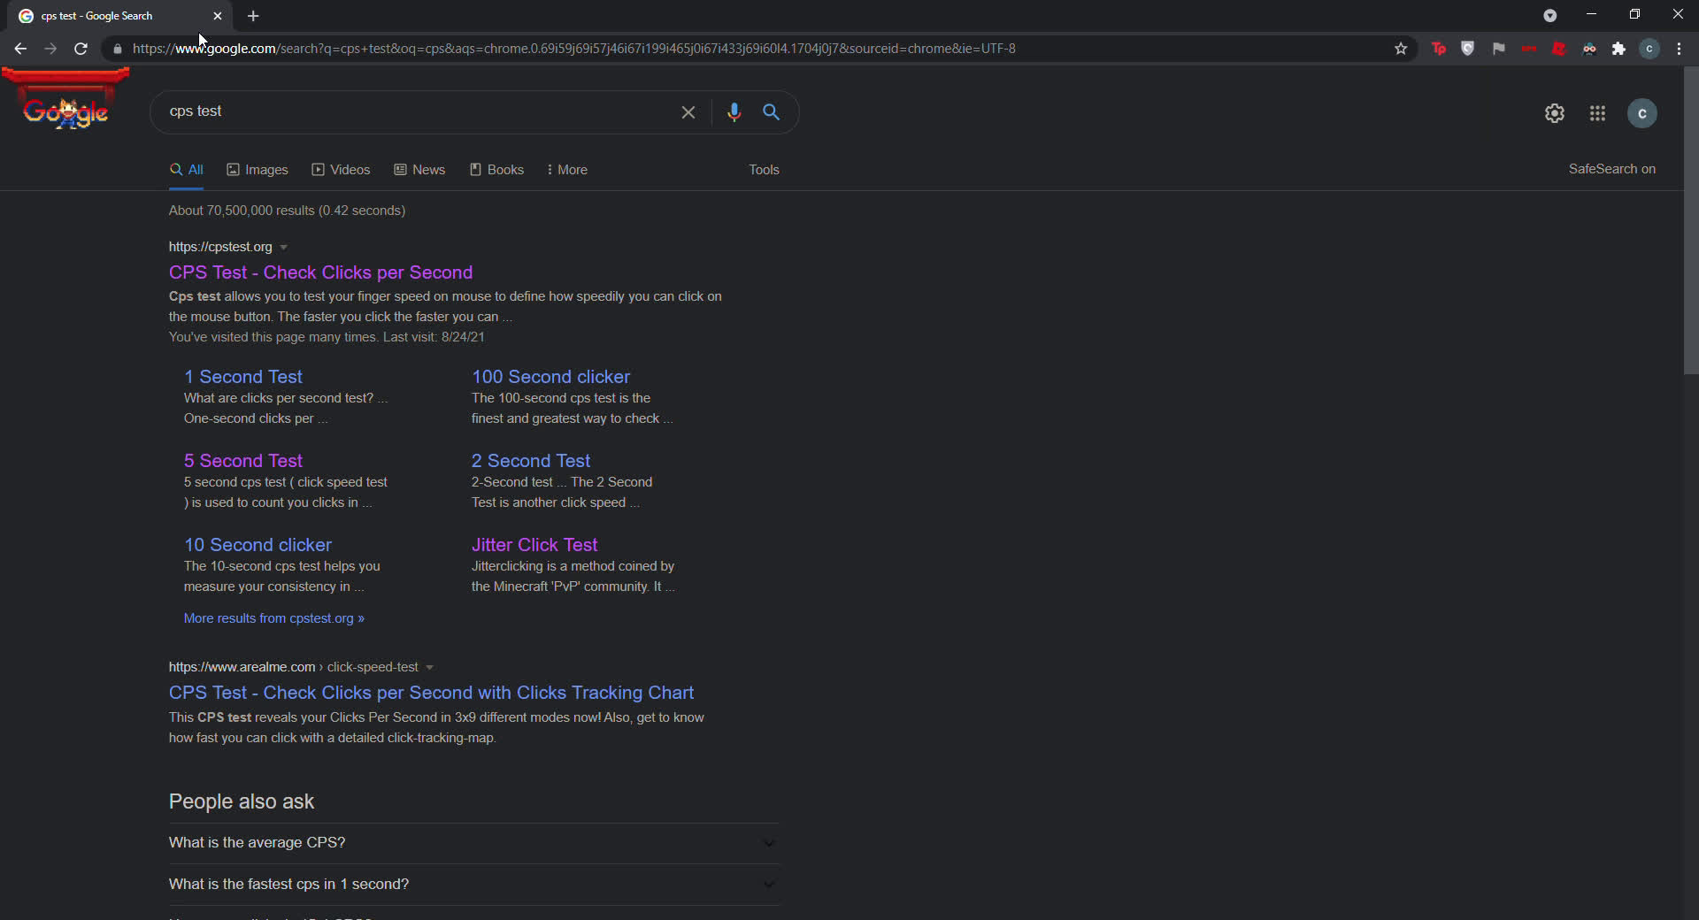Open the More search categories menu
This screenshot has height=920, width=1699.
(567, 170)
